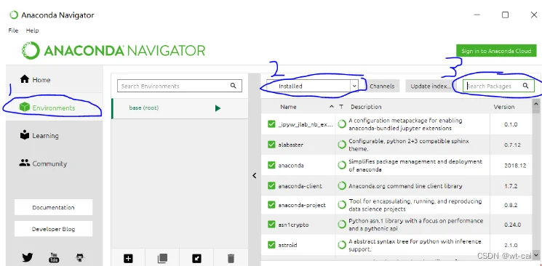The width and height of the screenshot is (542, 266).
Task: Toggle the anaconda-client package checkbox
Action: pyautogui.click(x=271, y=186)
